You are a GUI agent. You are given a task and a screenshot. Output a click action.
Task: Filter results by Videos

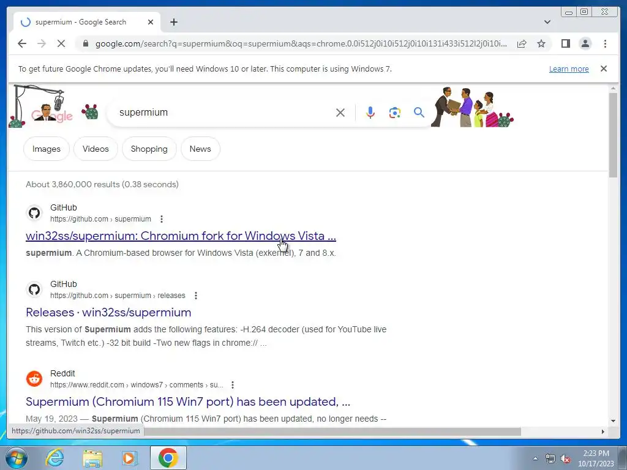[96, 149]
